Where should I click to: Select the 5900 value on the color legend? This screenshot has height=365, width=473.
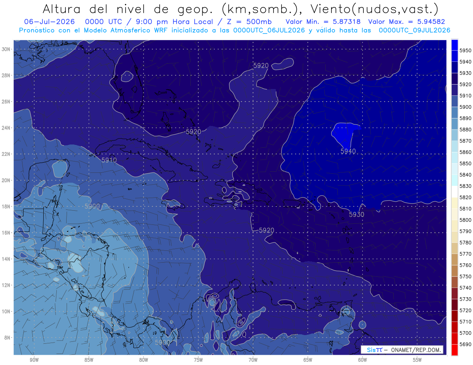(466, 107)
